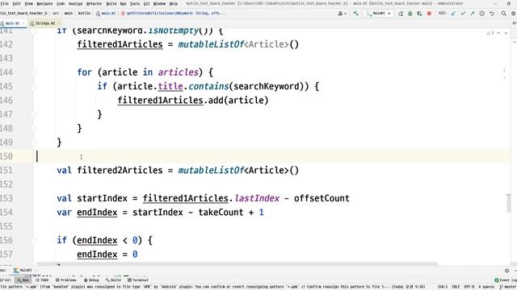Switch to the Strings.kt editor tab
The width and height of the screenshot is (517, 290).
45,23
